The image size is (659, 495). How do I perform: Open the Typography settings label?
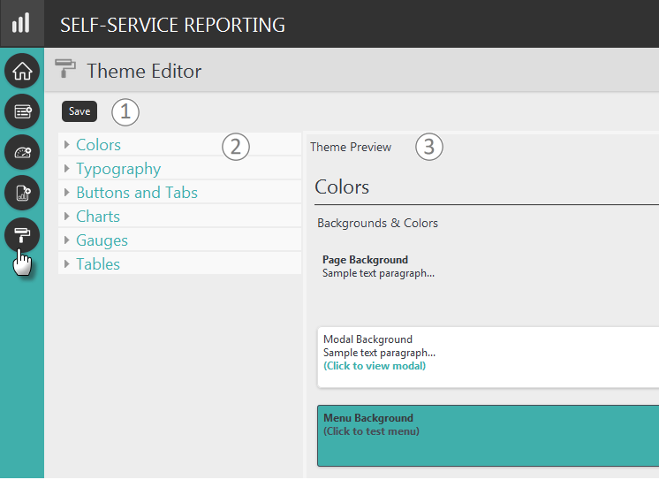tap(118, 169)
